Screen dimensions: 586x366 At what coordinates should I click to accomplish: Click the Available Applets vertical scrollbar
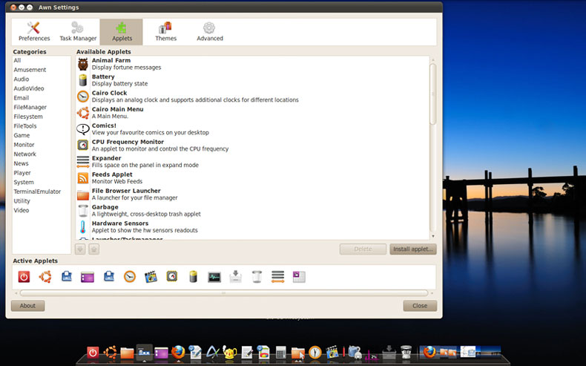(x=433, y=94)
